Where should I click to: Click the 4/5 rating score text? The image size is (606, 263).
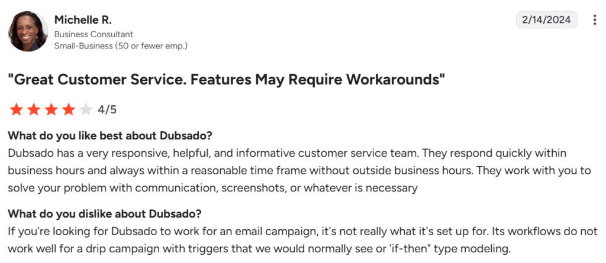tap(108, 109)
